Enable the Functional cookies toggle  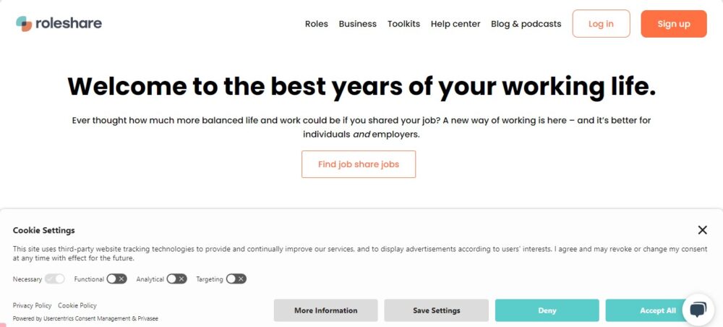click(117, 279)
